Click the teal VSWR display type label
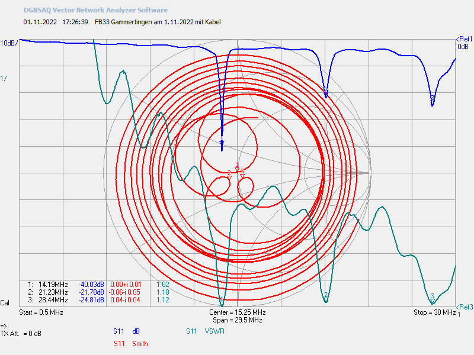The width and height of the screenshot is (474, 355). (214, 331)
